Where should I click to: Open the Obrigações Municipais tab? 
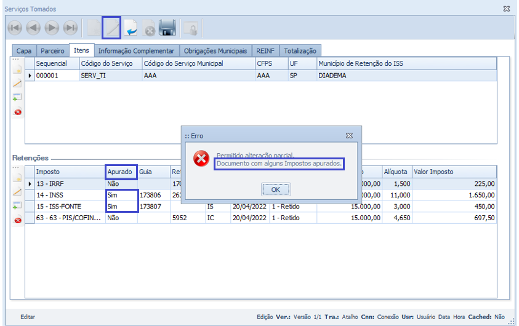[215, 50]
